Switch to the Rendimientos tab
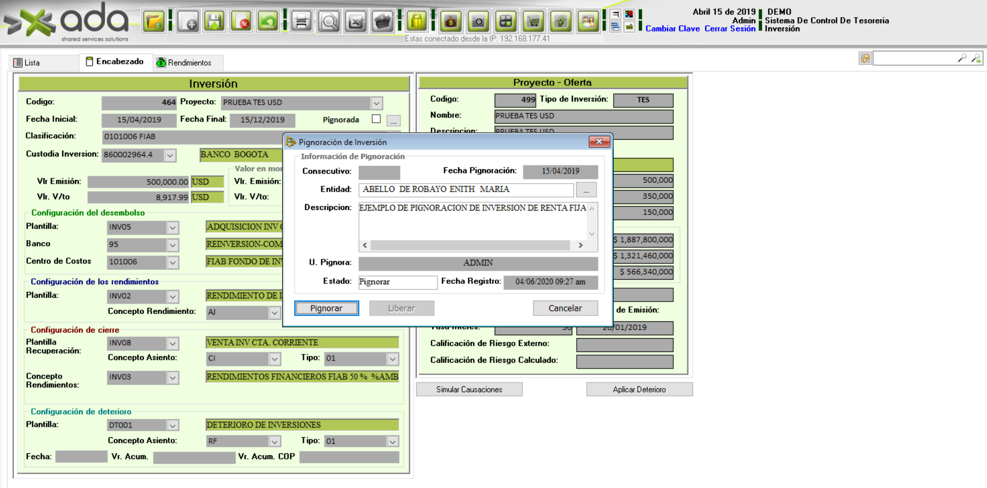The width and height of the screenshot is (987, 488). click(x=184, y=63)
